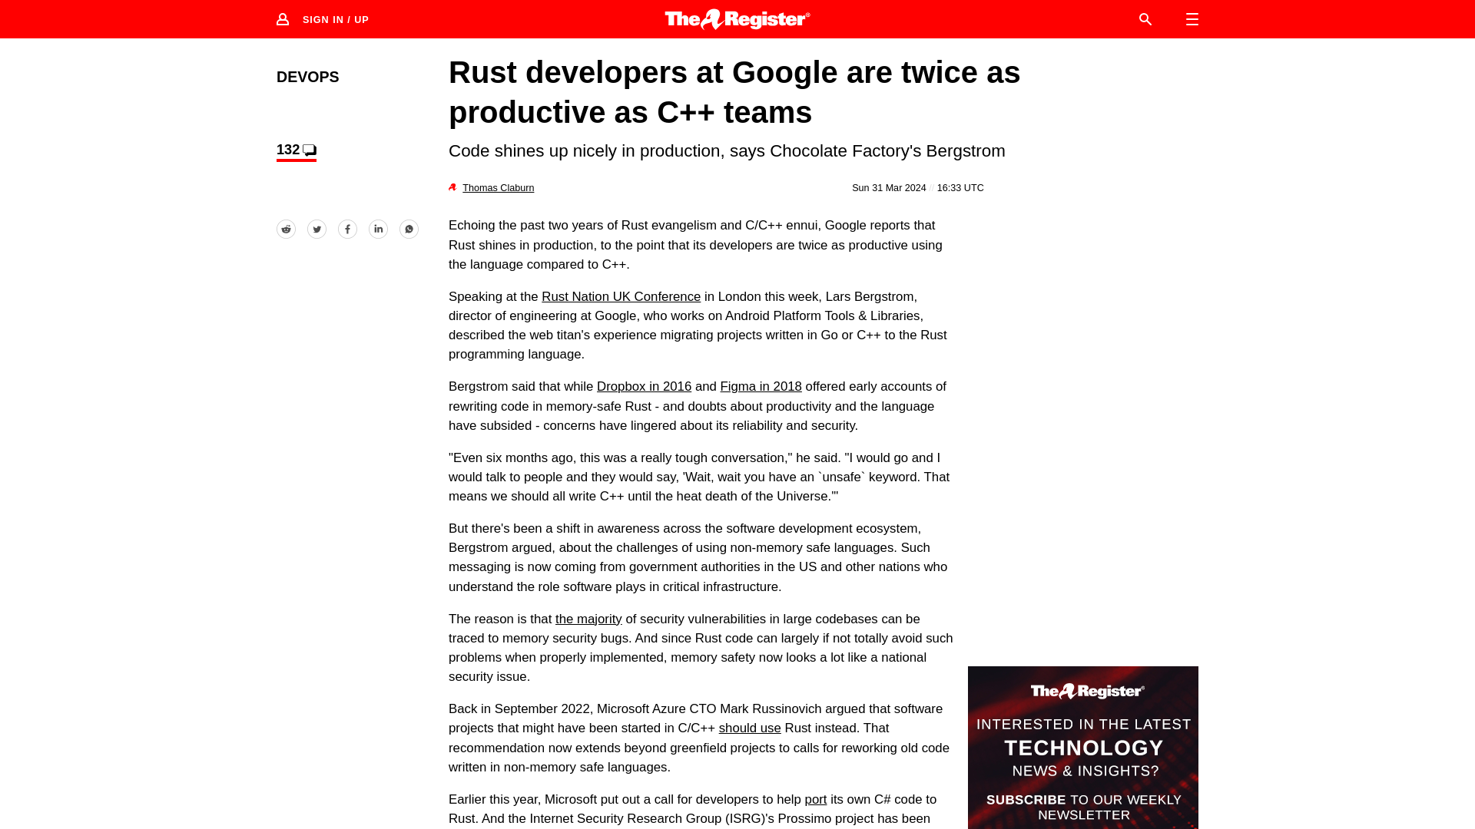This screenshot has height=829, width=1475.
Task: Open the search magnifier icon
Action: coord(1145,19)
